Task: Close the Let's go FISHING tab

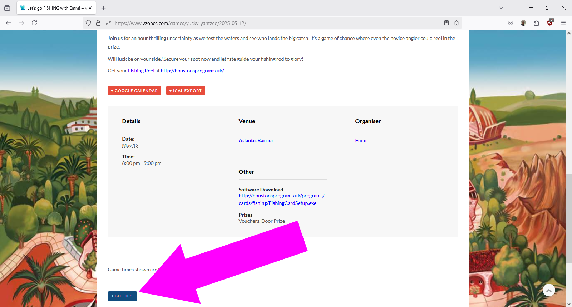Action: [90, 8]
